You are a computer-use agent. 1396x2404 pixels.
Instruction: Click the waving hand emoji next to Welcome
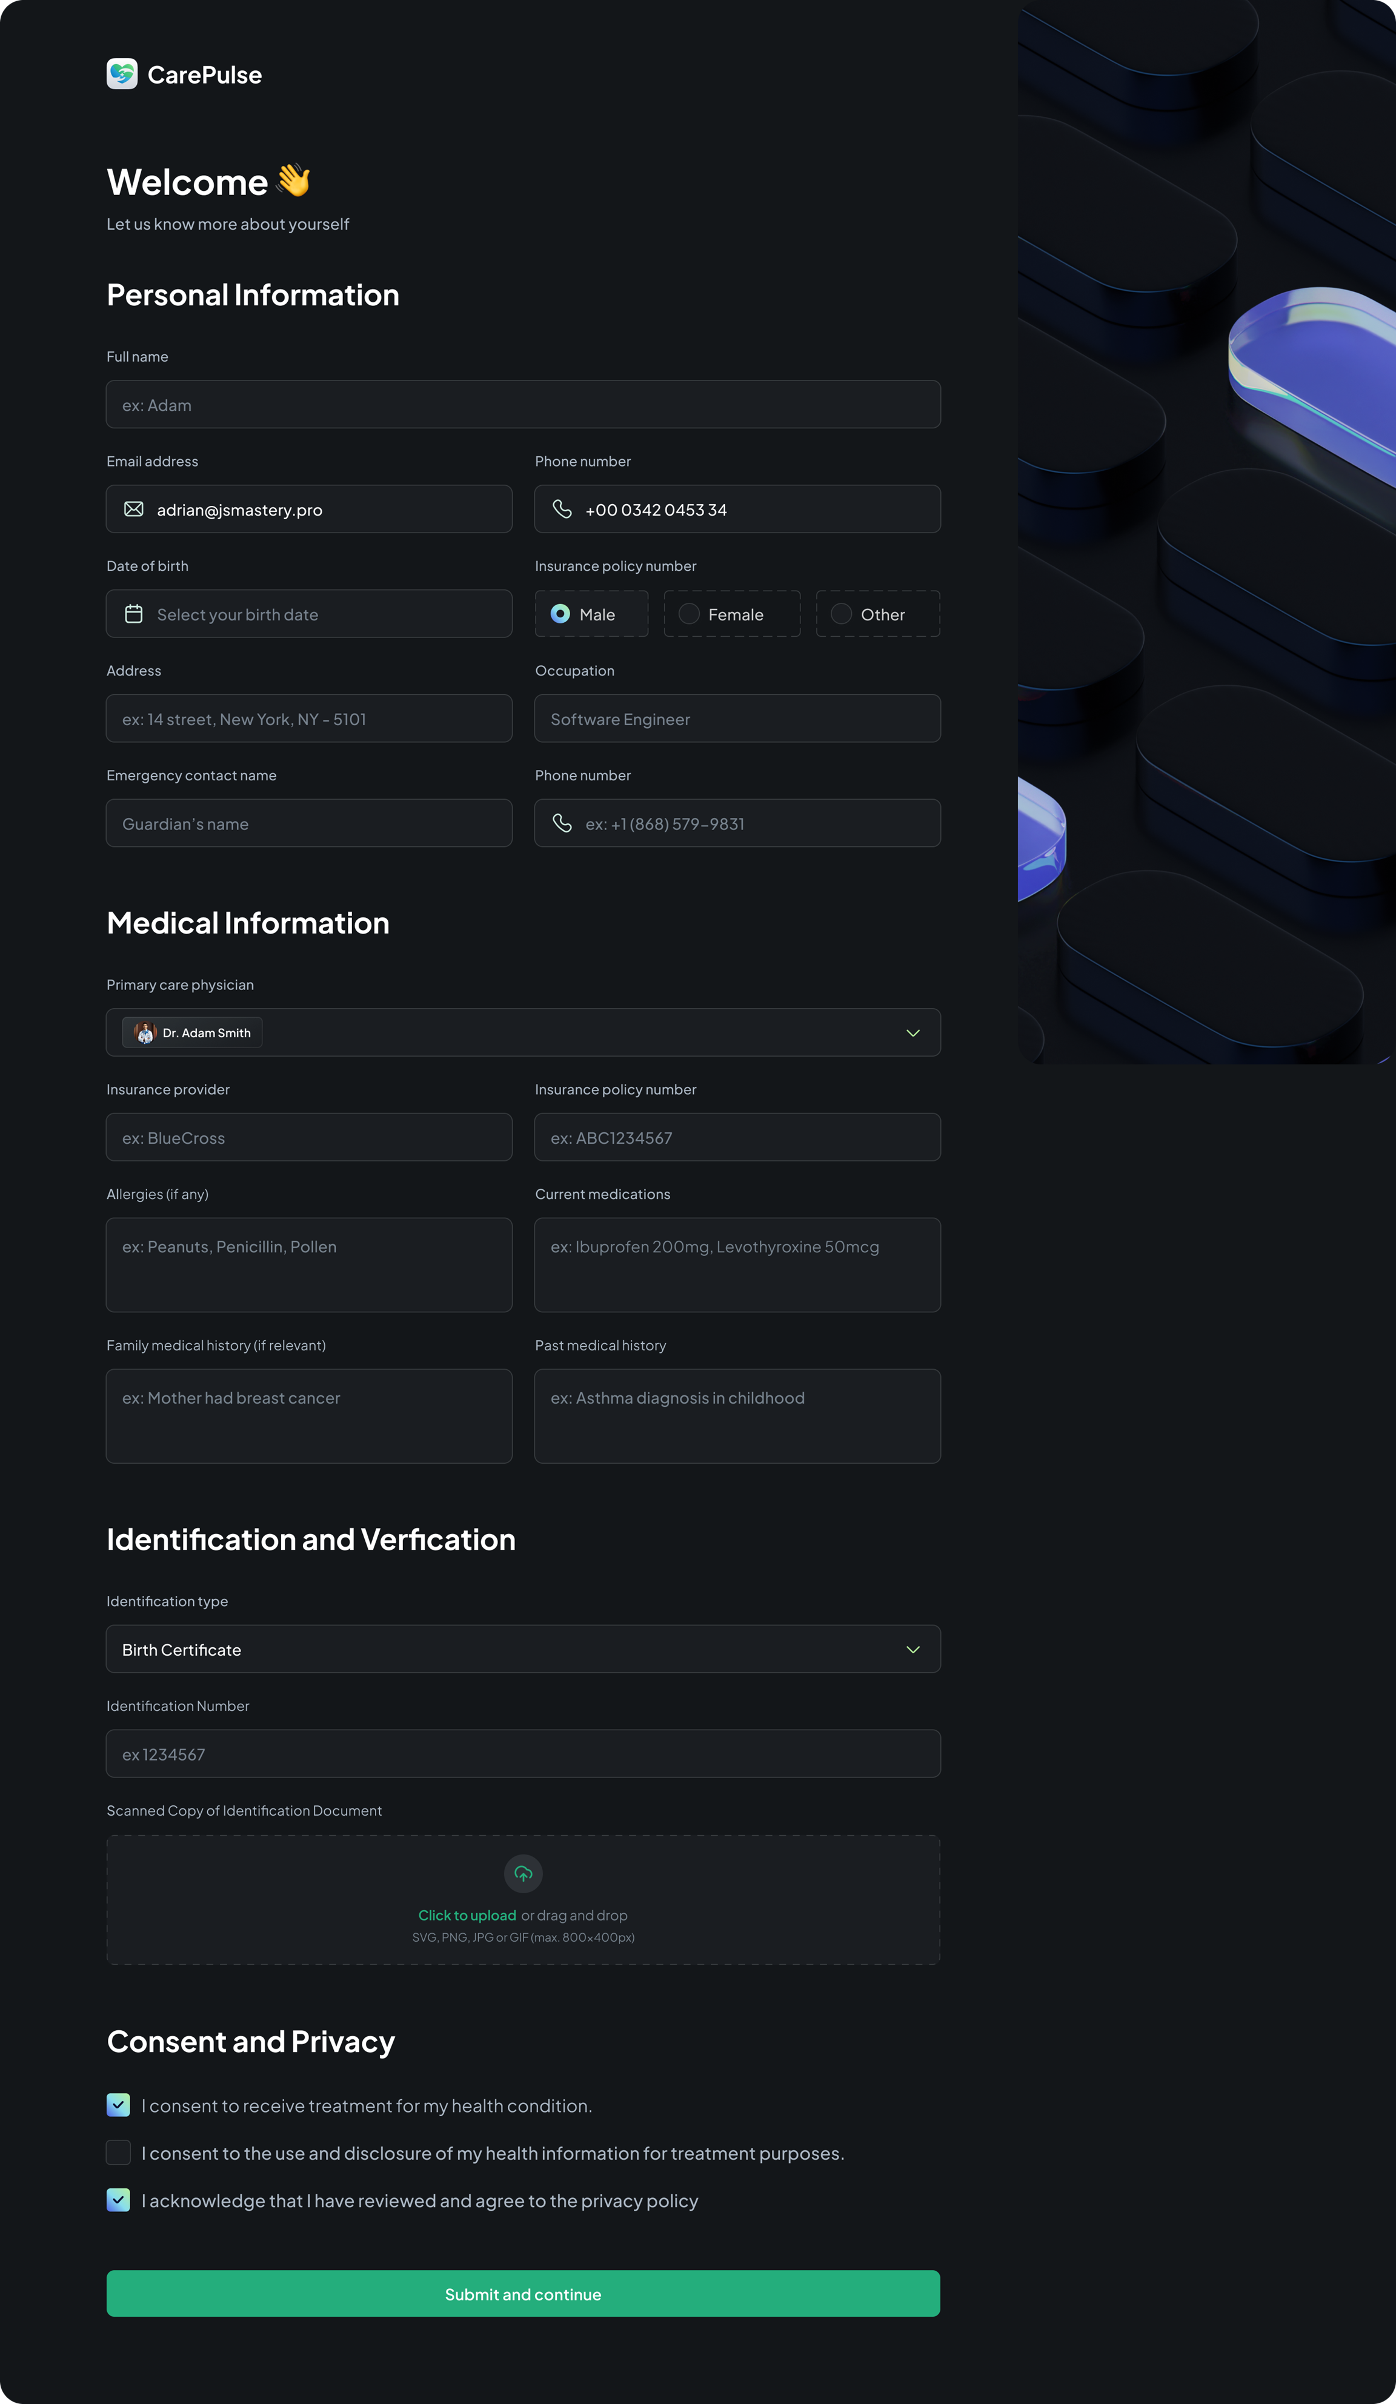(294, 181)
